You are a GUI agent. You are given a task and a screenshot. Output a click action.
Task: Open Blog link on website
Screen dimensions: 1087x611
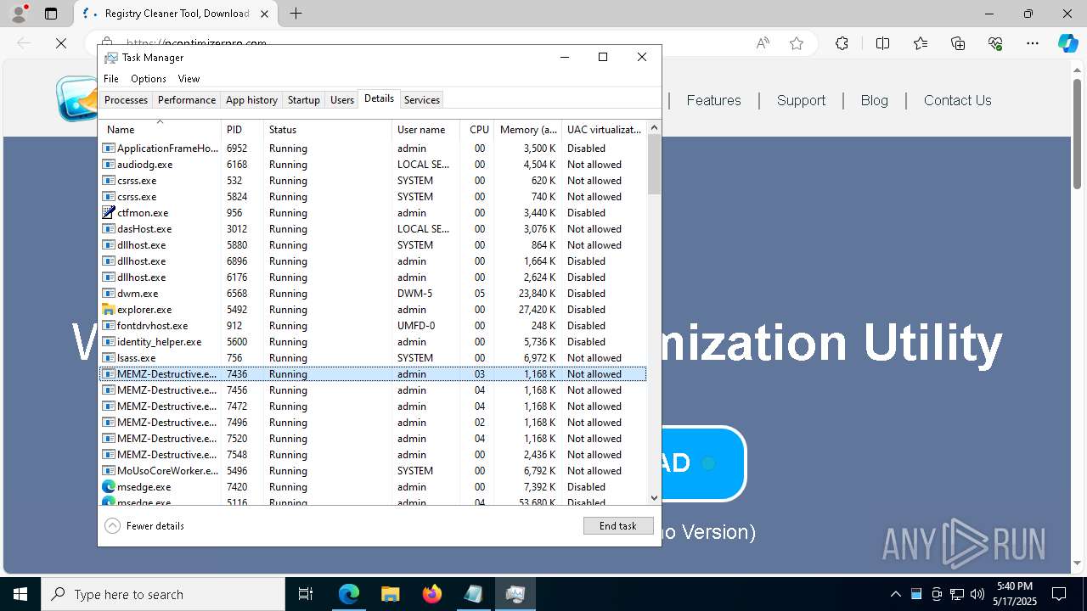(874, 100)
